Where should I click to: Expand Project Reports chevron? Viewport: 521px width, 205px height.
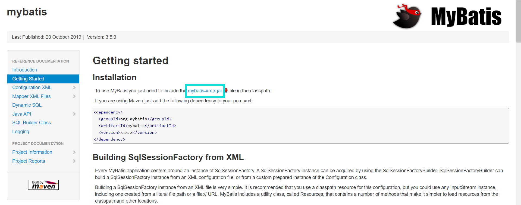click(x=74, y=161)
